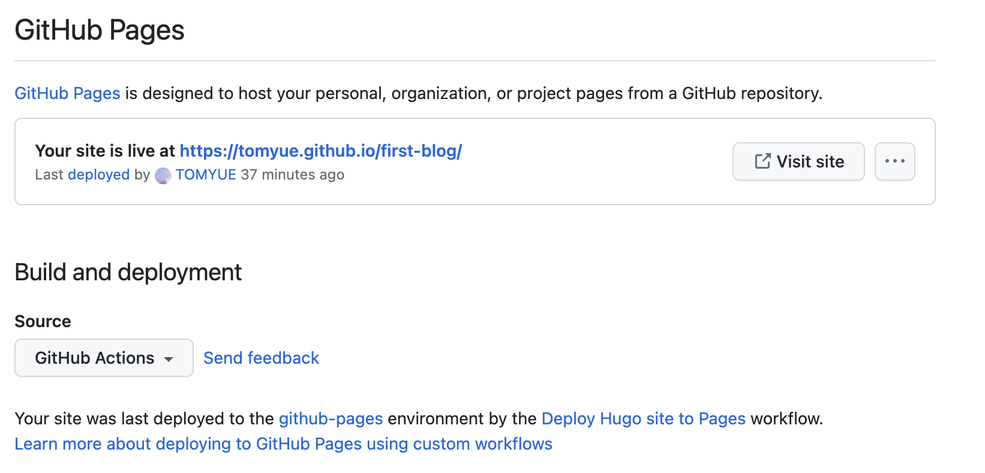Follow the "deployed" link under site status
The image size is (985, 473).
coord(98,175)
